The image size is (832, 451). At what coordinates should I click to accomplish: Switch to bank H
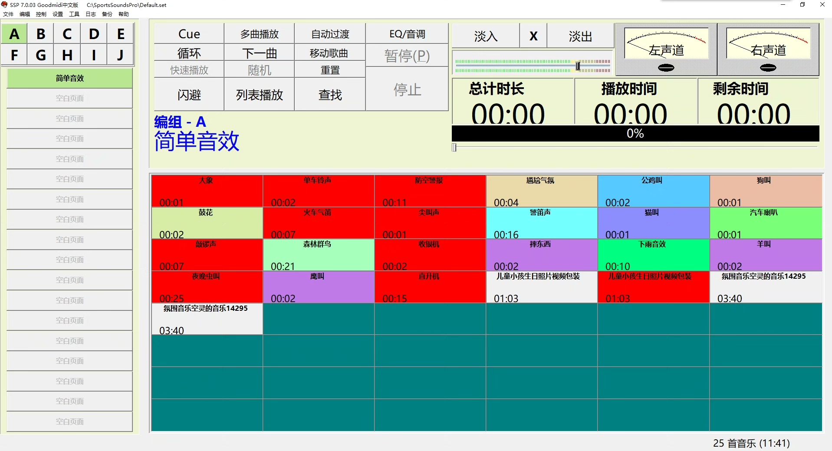(67, 55)
